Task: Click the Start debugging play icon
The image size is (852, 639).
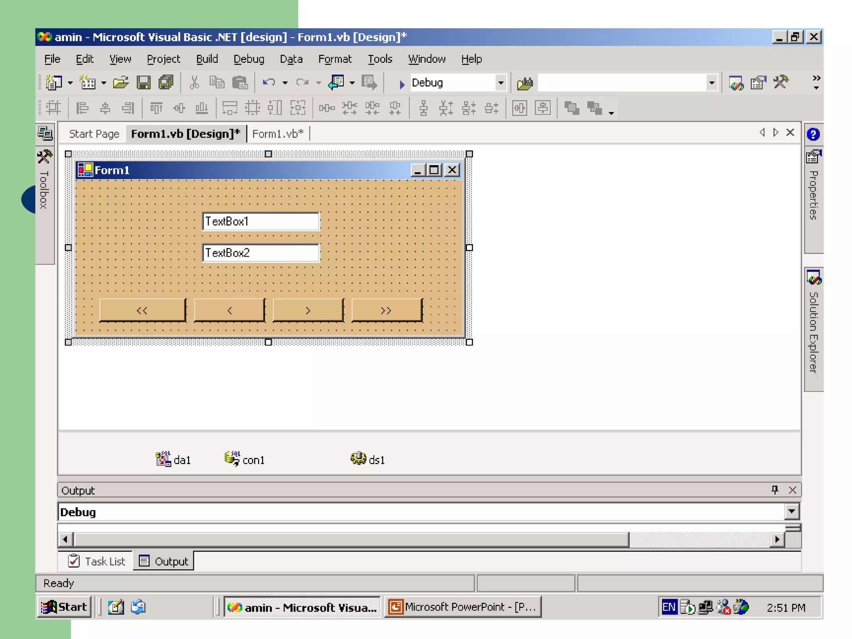Action: pos(402,84)
